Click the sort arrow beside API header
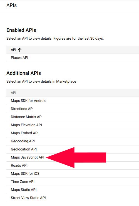 pos(20,50)
